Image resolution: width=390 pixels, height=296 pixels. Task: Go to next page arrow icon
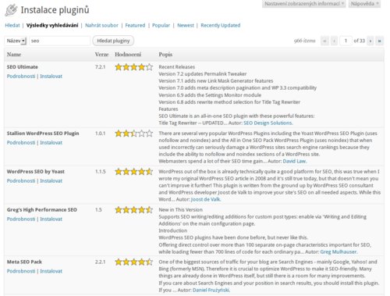370,41
